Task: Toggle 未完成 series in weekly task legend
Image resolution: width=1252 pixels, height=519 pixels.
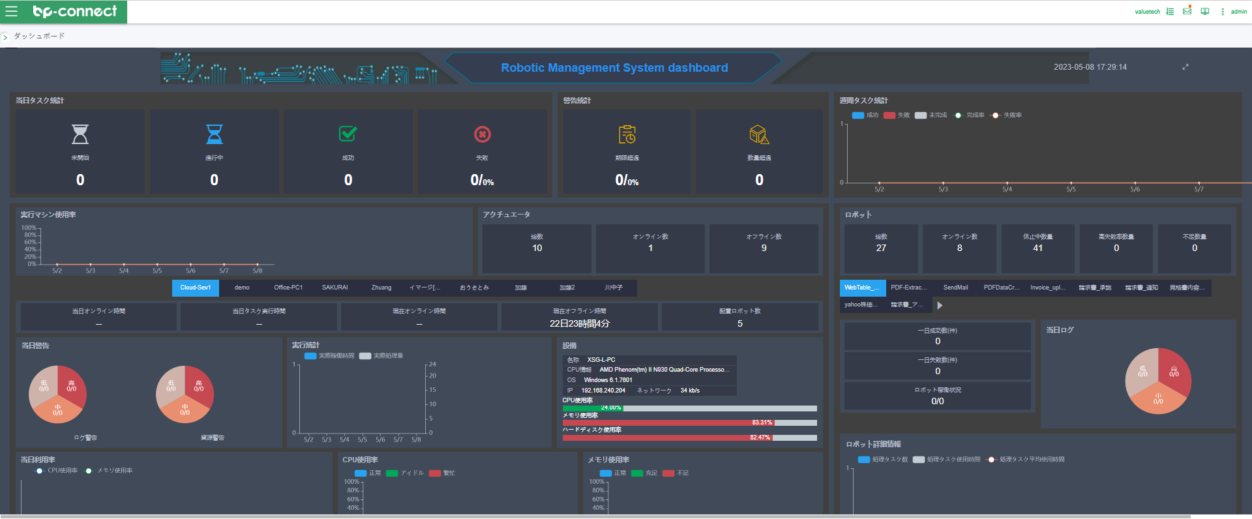Action: [x=931, y=115]
